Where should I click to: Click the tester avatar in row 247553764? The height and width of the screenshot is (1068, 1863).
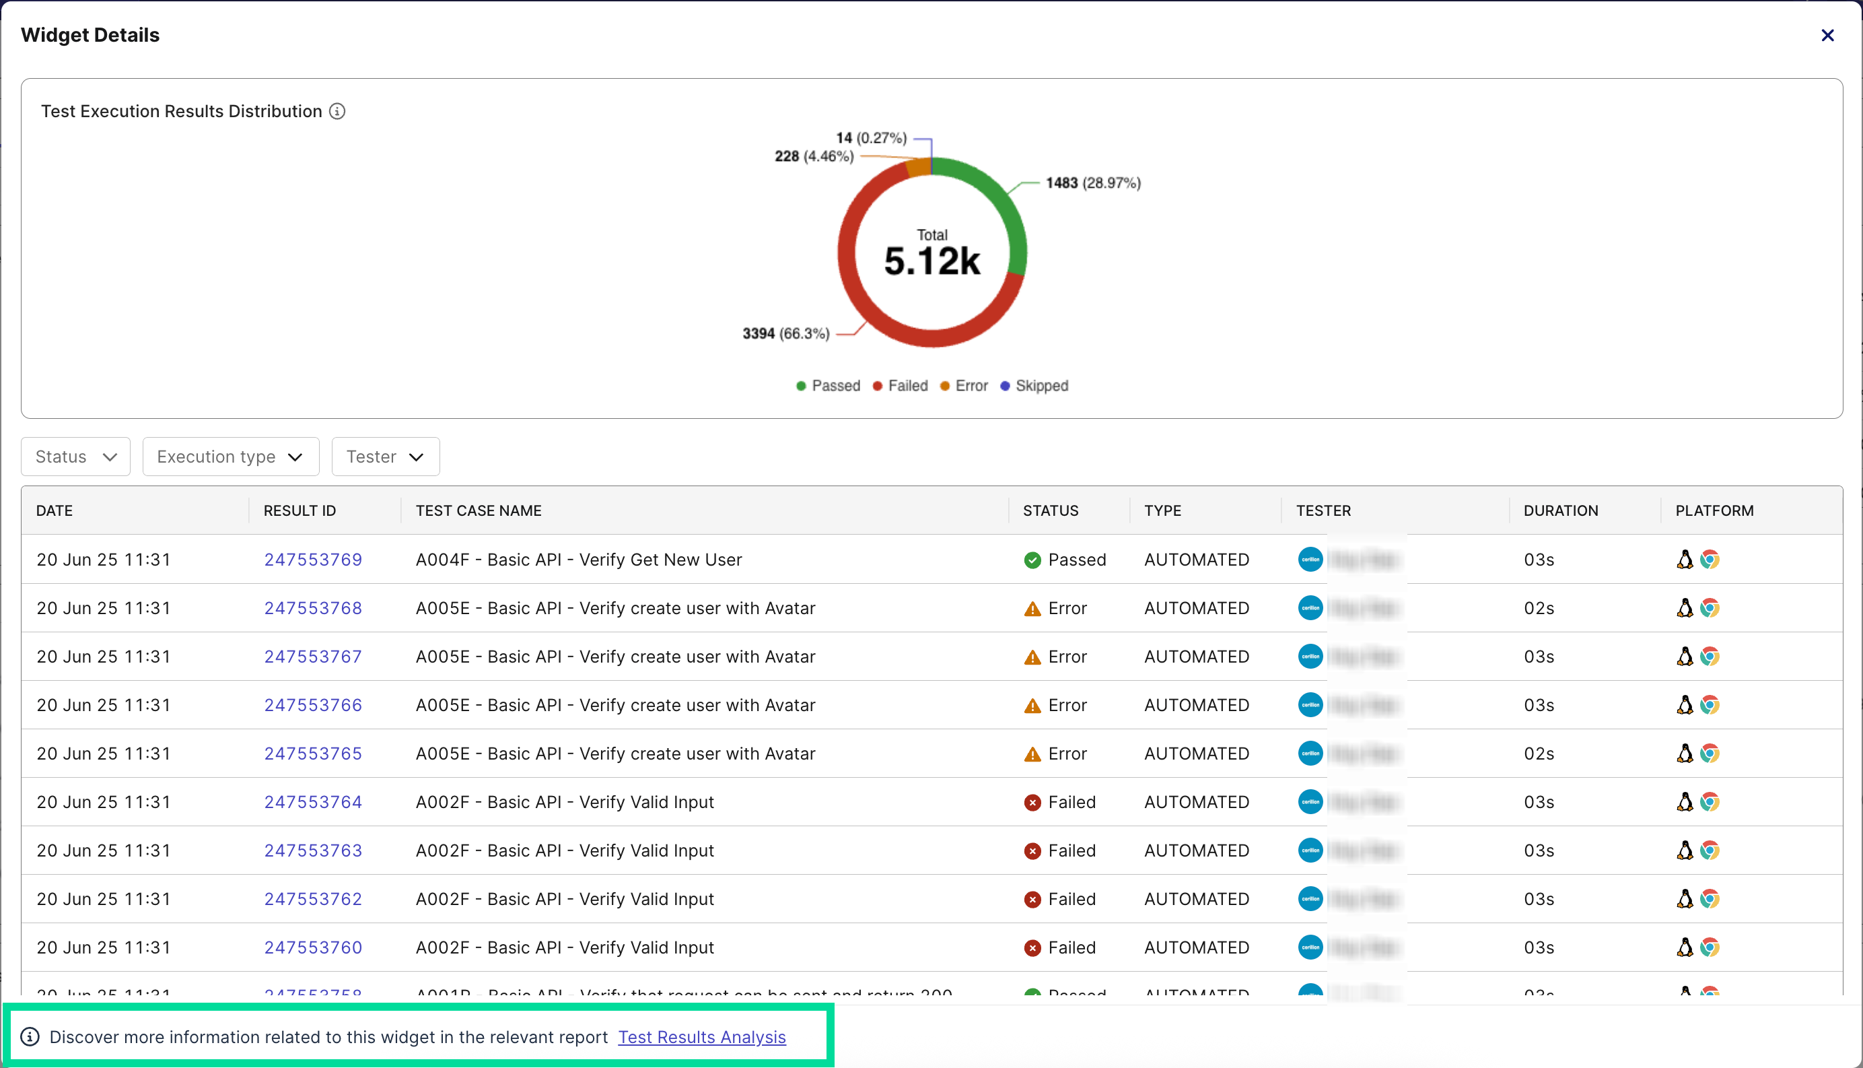pyautogui.click(x=1310, y=802)
